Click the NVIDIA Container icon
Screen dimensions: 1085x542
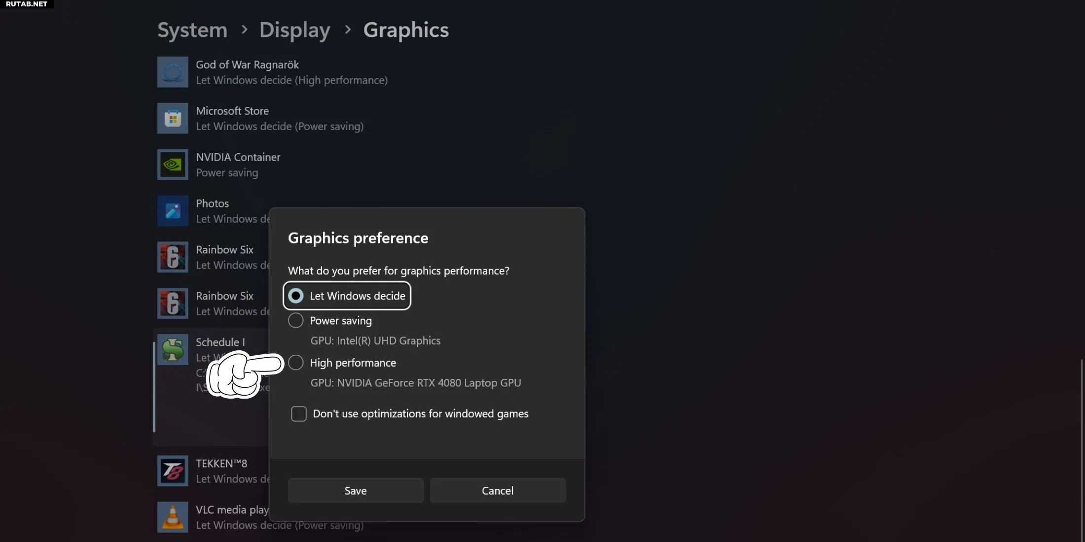(x=173, y=165)
